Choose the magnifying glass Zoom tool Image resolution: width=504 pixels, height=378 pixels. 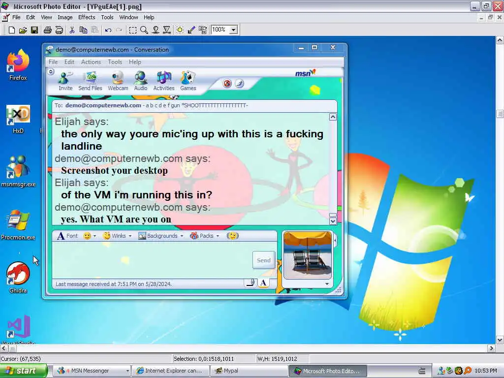pos(144,30)
